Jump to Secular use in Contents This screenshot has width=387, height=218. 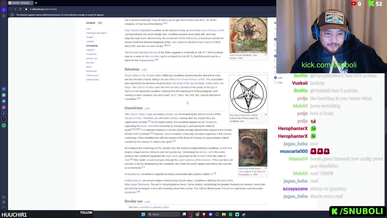pyautogui.click(x=91, y=58)
